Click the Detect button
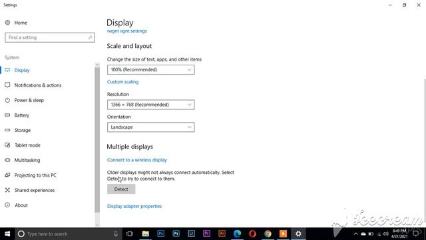 pos(121,189)
